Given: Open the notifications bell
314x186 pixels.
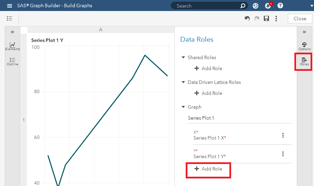Looking at the screenshot, I should (268, 6).
